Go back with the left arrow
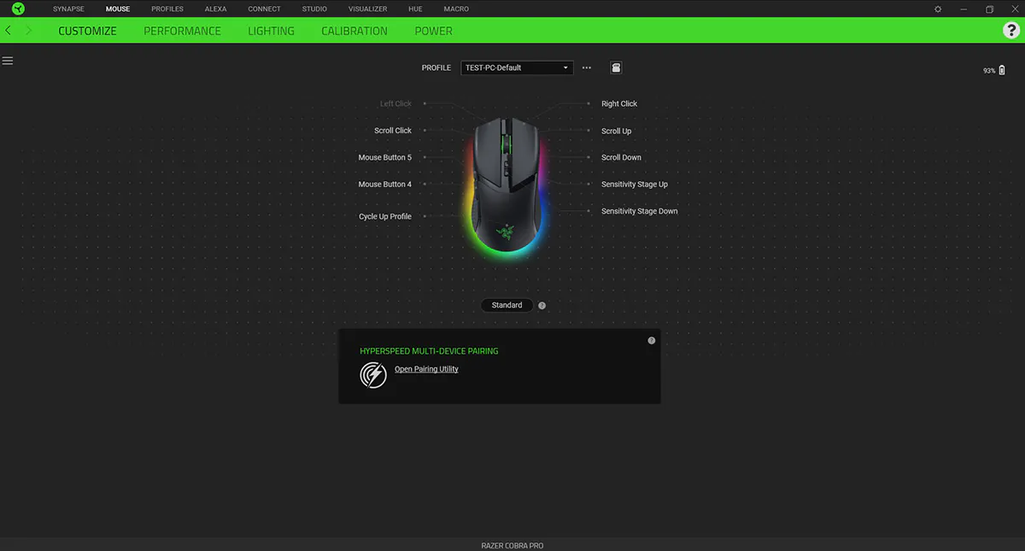 coord(8,30)
